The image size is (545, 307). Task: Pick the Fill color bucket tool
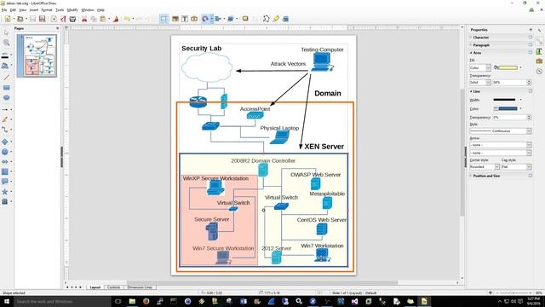click(x=5, y=66)
